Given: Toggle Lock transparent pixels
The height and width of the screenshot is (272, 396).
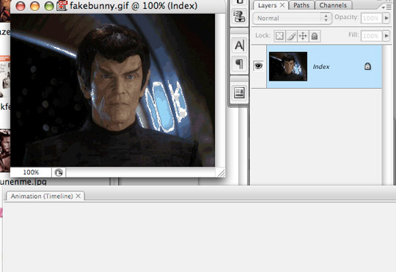Looking at the screenshot, I should pos(279,36).
